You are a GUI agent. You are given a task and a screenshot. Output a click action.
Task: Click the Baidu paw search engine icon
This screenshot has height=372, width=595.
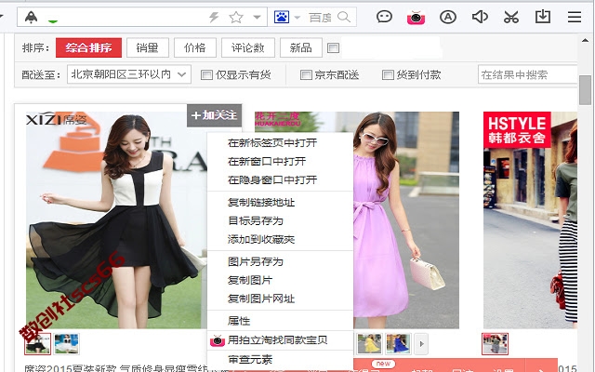(x=282, y=17)
